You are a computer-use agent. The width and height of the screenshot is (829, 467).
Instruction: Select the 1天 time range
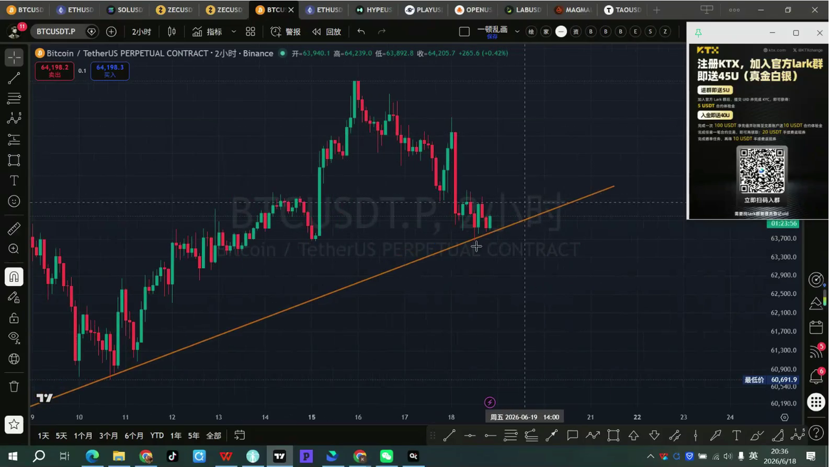pyautogui.click(x=43, y=436)
